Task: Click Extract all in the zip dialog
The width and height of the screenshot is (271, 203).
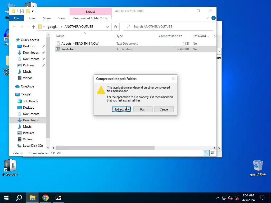Action: (x=121, y=109)
